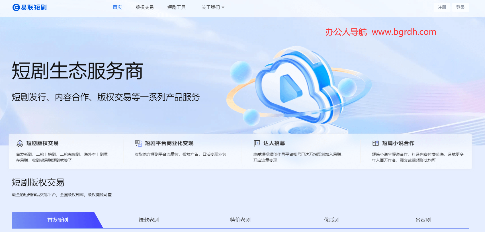Select the 优质剧 tab

[x=331, y=220]
